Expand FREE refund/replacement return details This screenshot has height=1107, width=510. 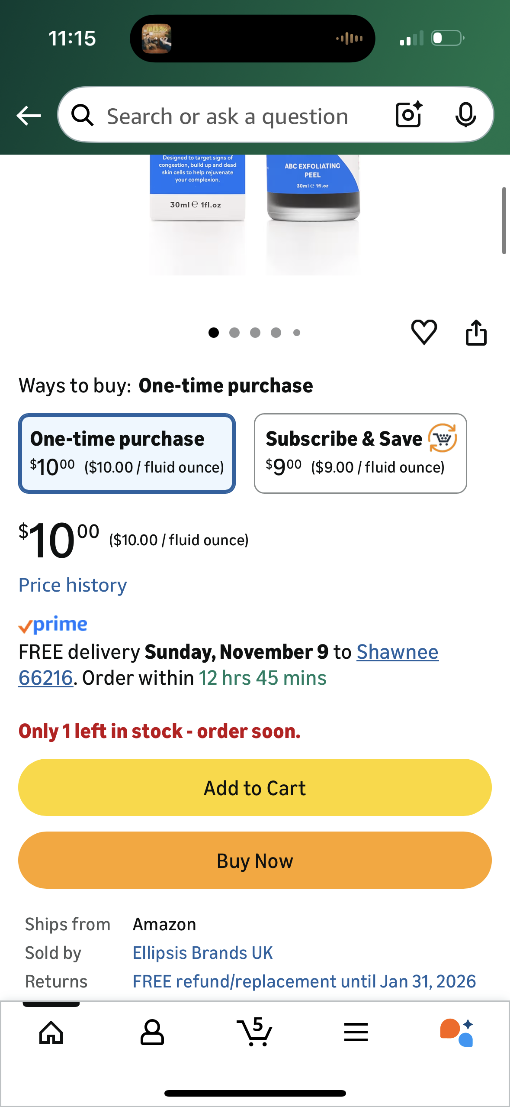pyautogui.click(x=304, y=981)
